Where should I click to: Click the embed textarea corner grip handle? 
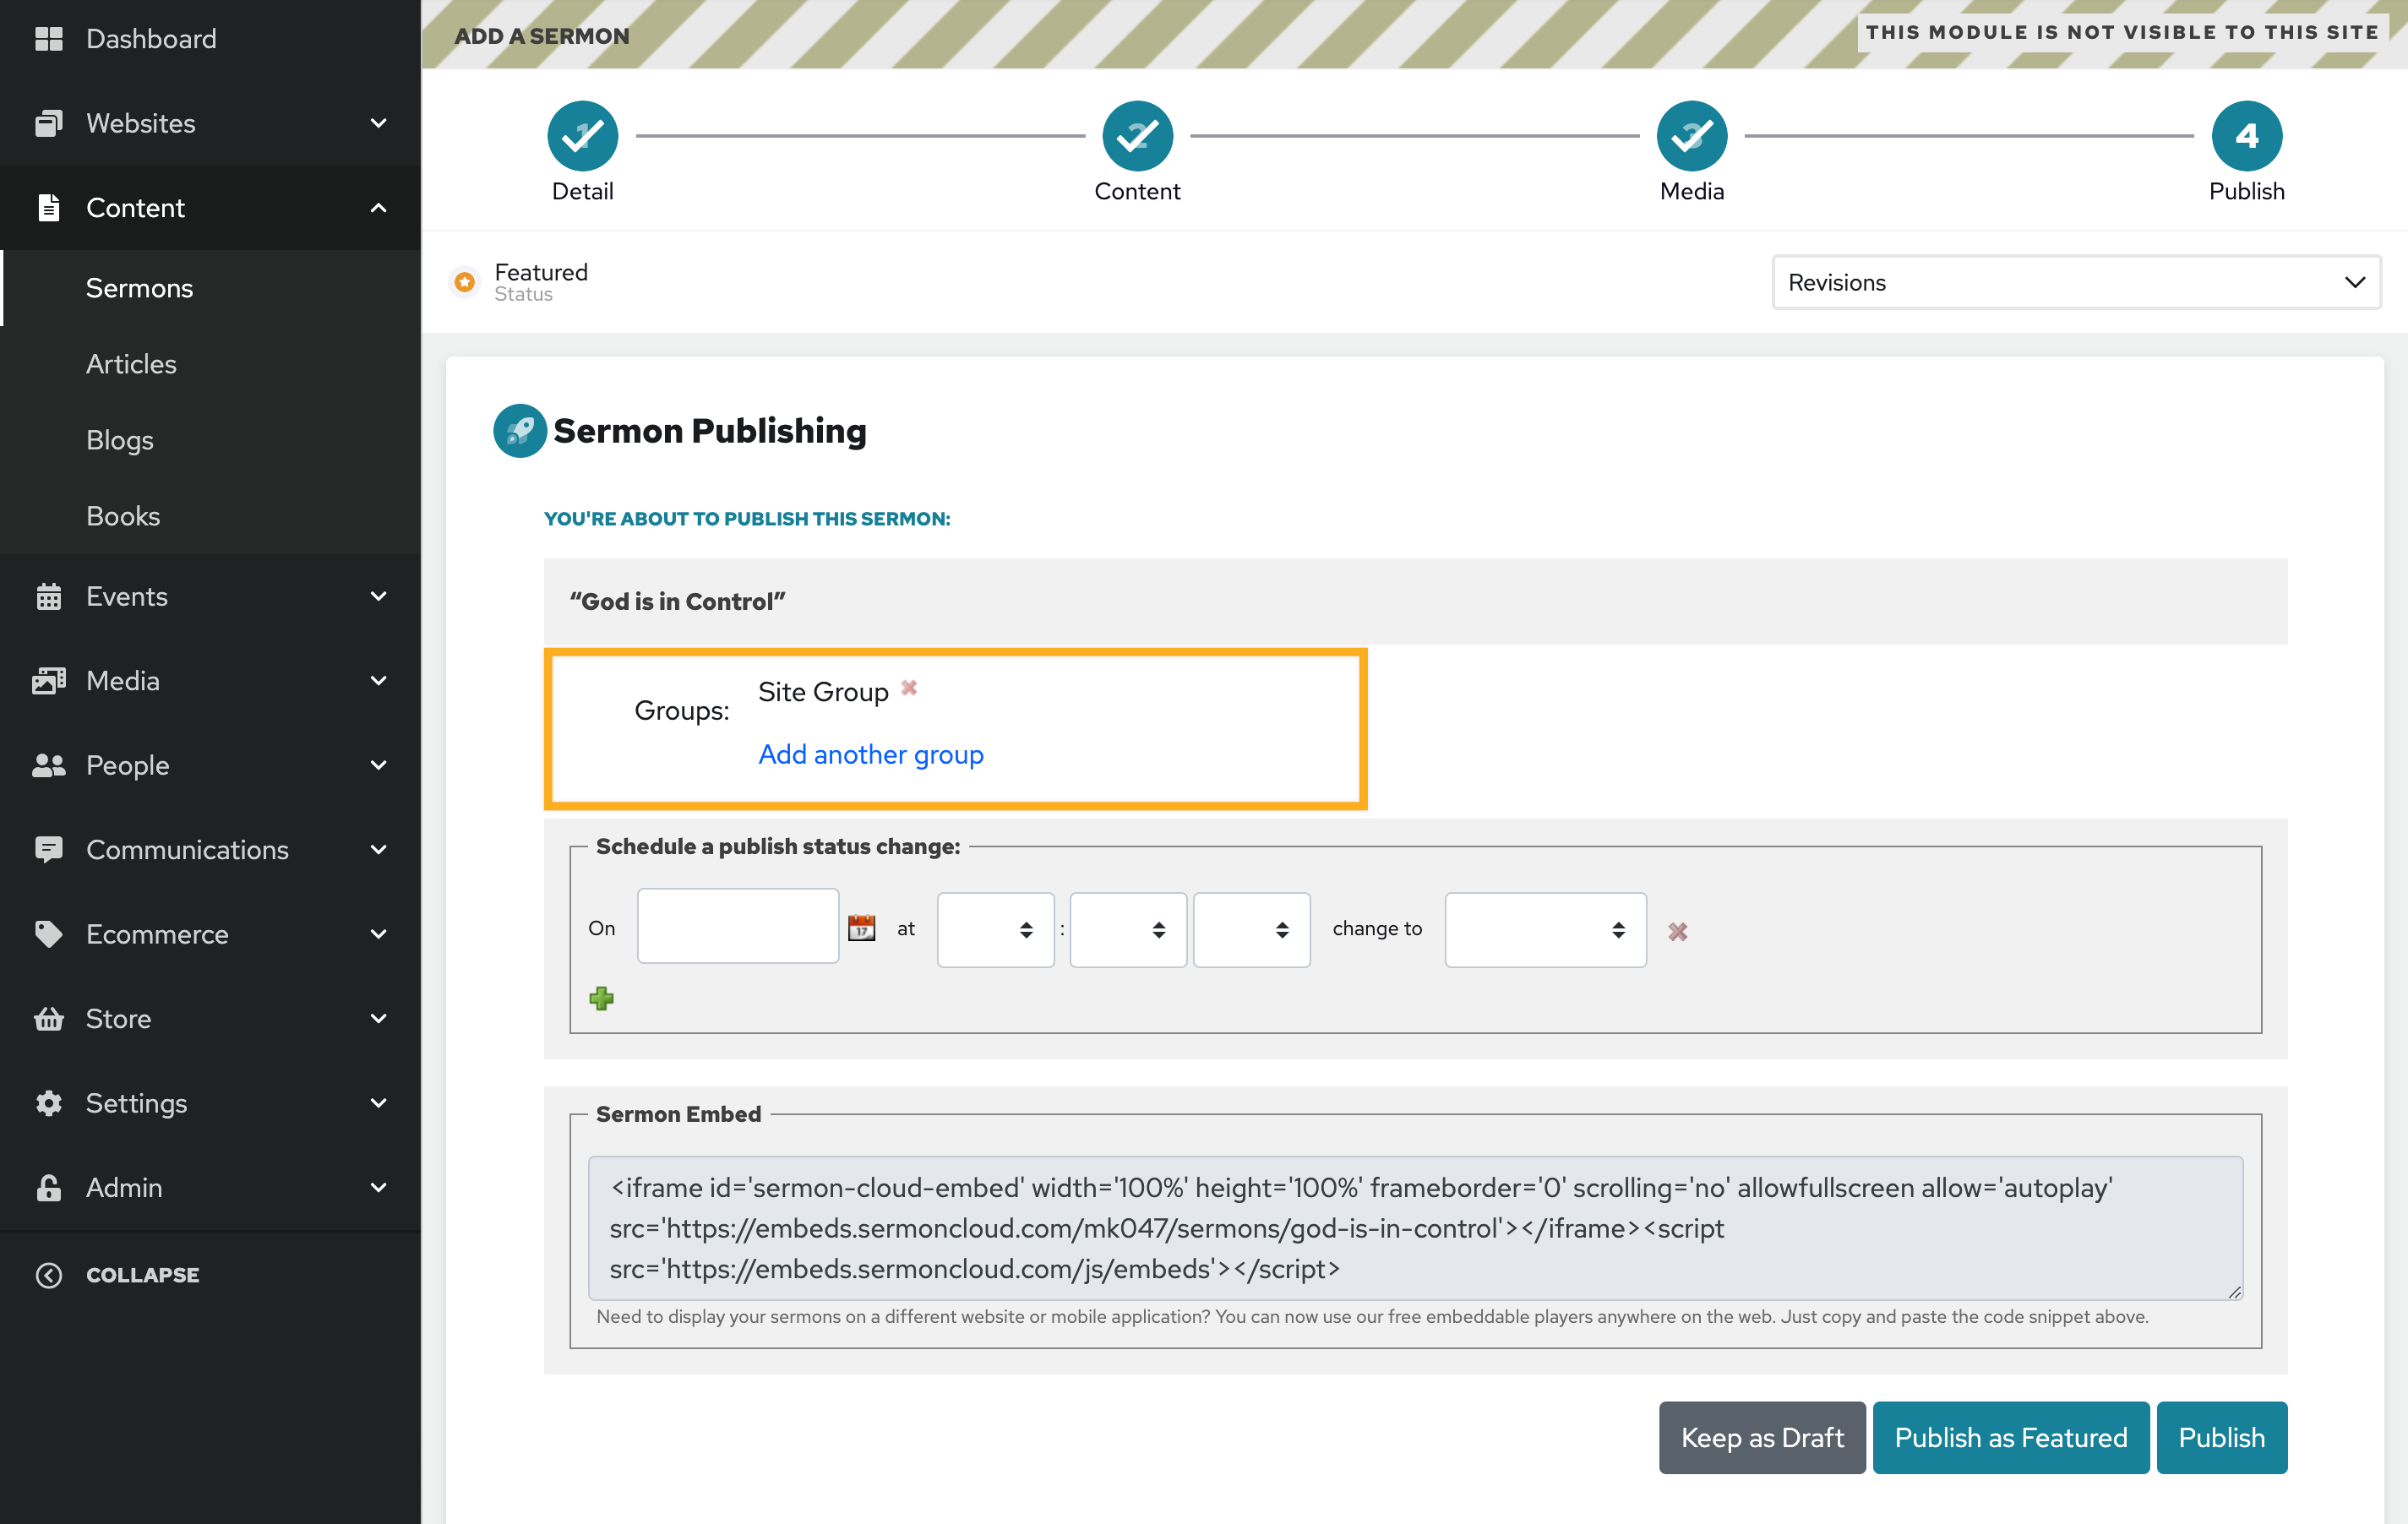(x=2235, y=1292)
